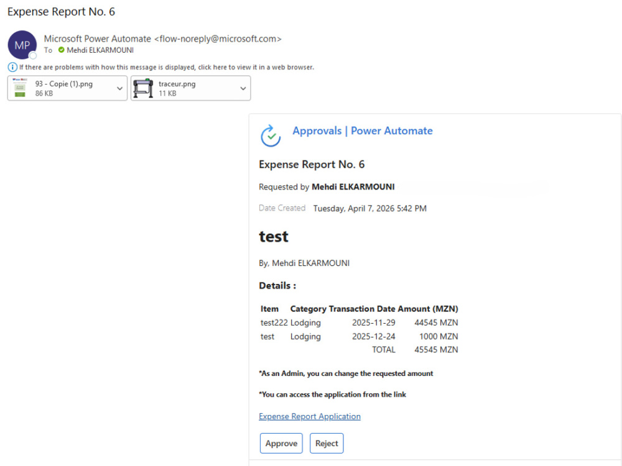
Task: Click the test222 item cell
Action: click(x=274, y=322)
